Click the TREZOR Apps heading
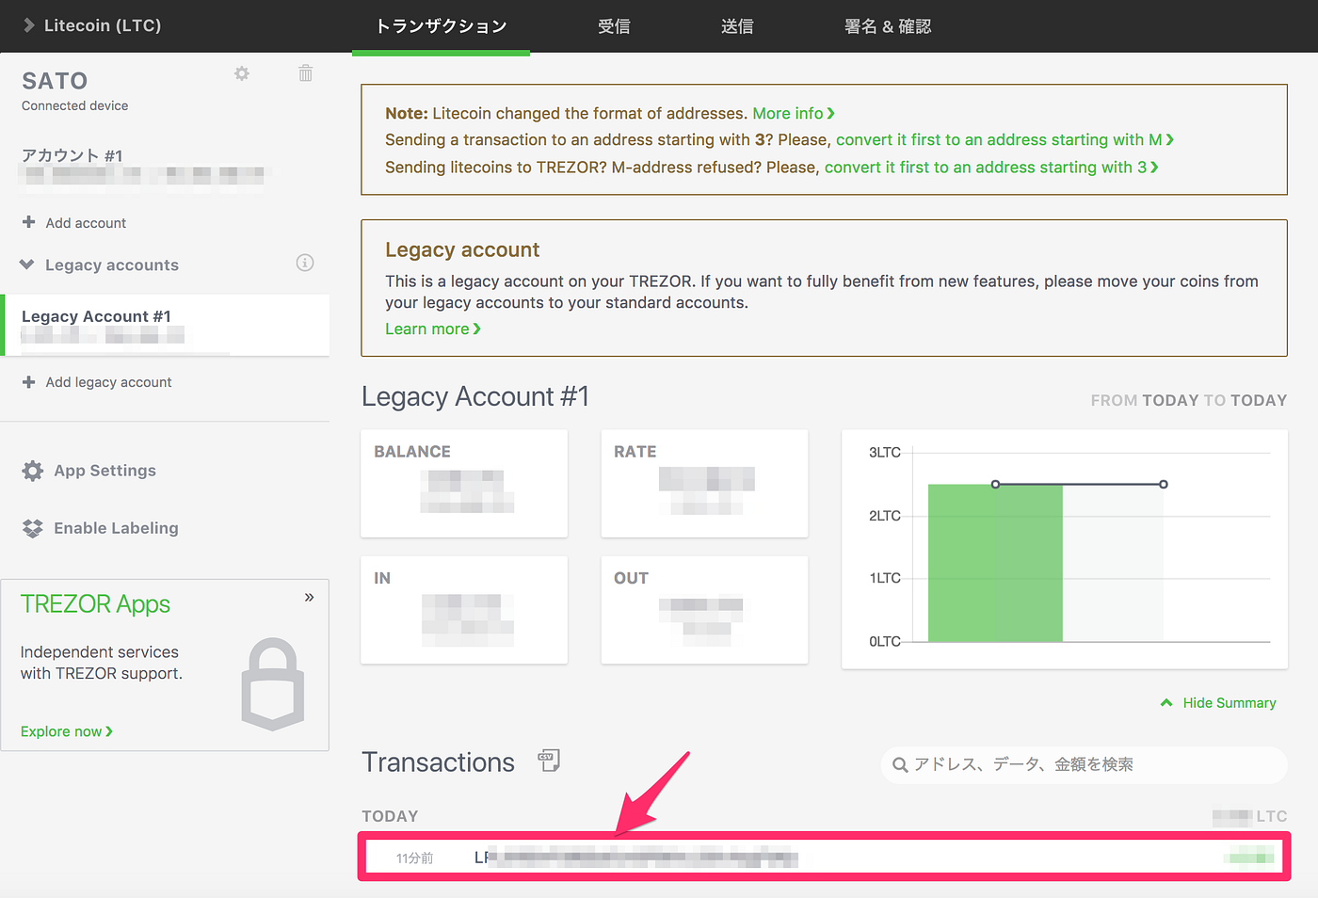Image resolution: width=1318 pixels, height=898 pixels. click(x=95, y=604)
